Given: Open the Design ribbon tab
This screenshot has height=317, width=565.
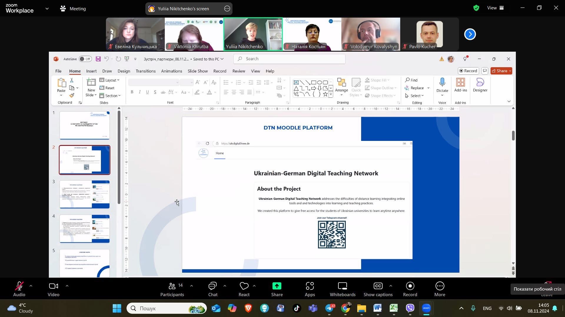Looking at the screenshot, I should (124, 71).
